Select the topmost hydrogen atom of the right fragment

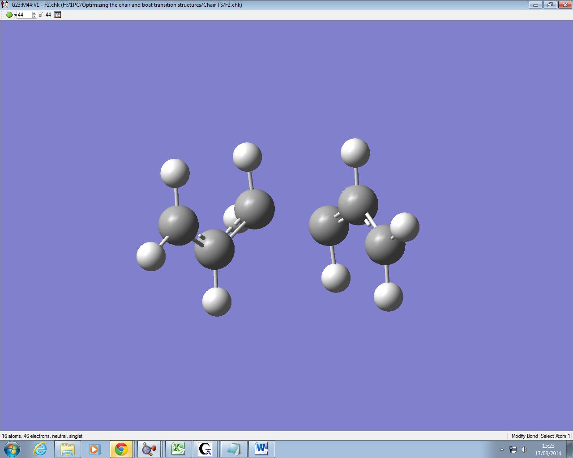tap(355, 153)
